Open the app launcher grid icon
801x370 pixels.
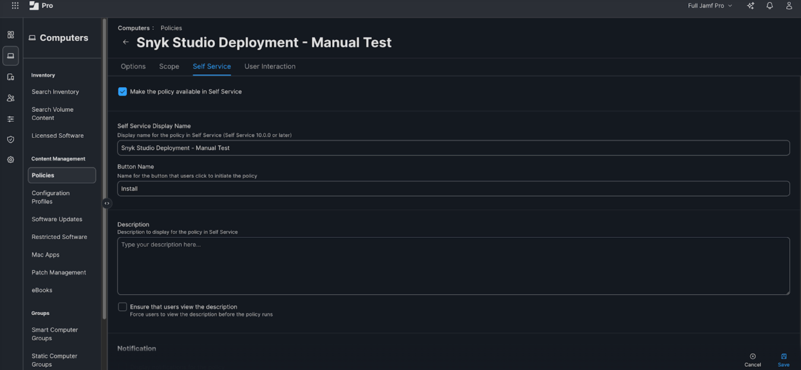(15, 6)
